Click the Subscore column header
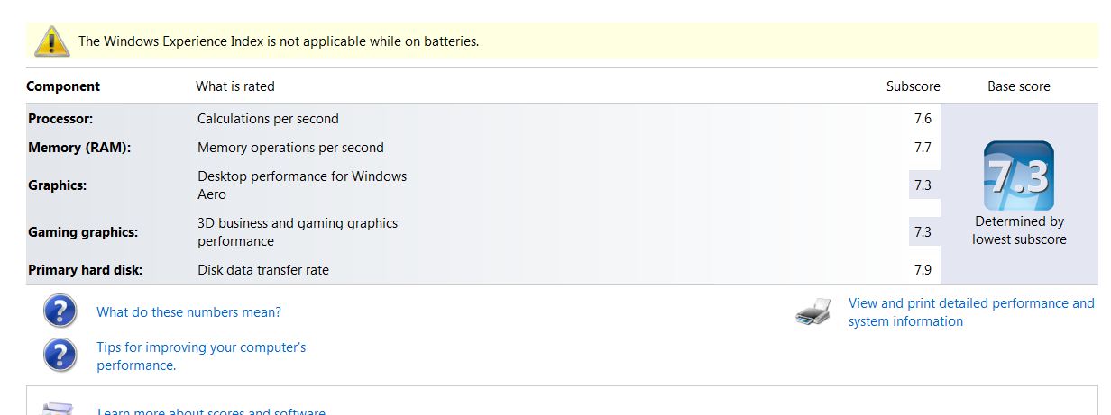This screenshot has width=1111, height=415. [x=914, y=86]
